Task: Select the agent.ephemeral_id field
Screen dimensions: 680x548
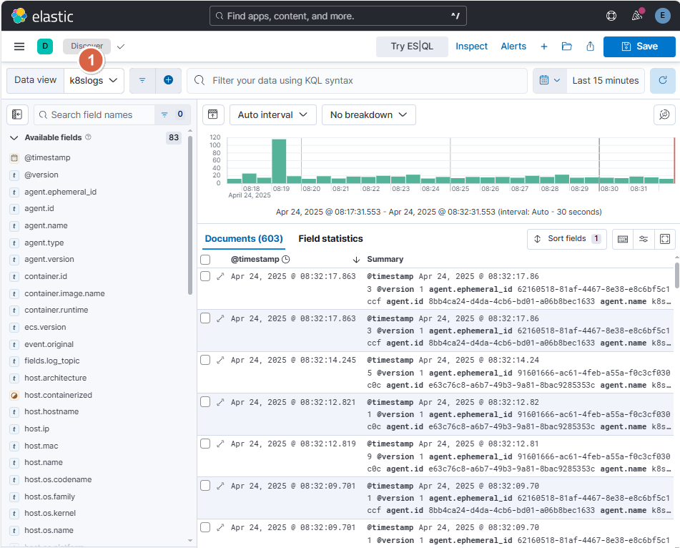Action: click(x=60, y=192)
